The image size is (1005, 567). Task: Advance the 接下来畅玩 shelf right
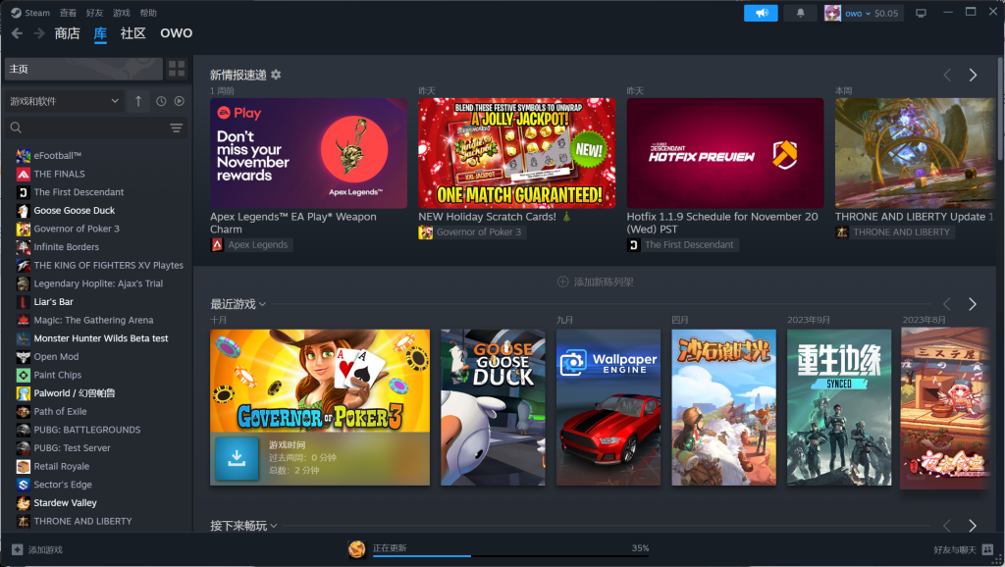[973, 526]
